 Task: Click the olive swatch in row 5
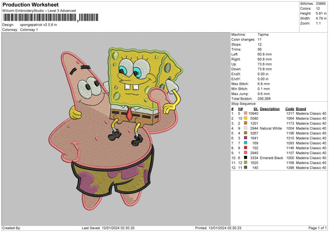tap(246, 133)
